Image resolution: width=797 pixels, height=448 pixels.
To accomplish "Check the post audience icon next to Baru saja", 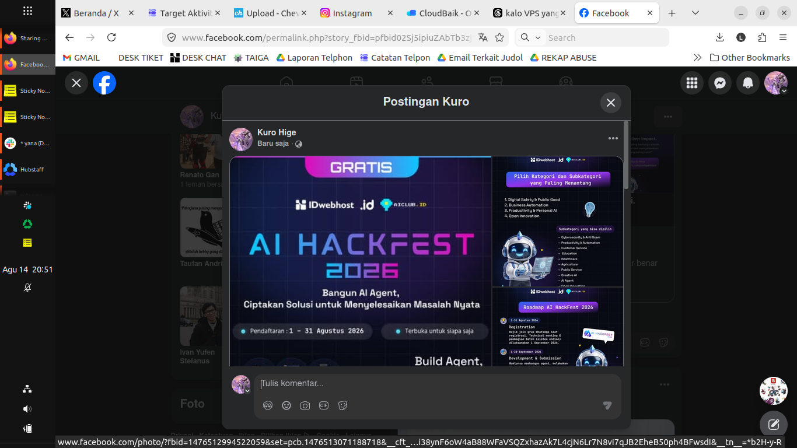I will tap(299, 144).
